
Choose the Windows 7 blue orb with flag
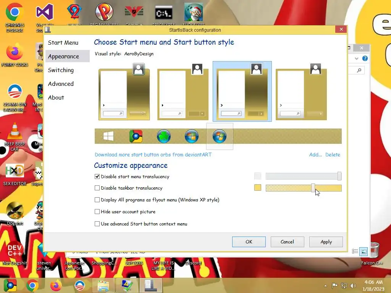(x=192, y=136)
